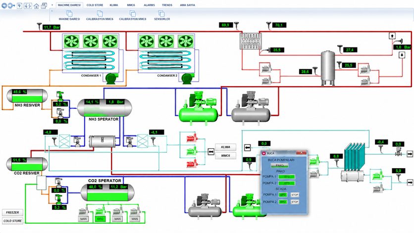Select the vertical gray pressure tank
Screen dimensions: 414x233
coord(328,68)
